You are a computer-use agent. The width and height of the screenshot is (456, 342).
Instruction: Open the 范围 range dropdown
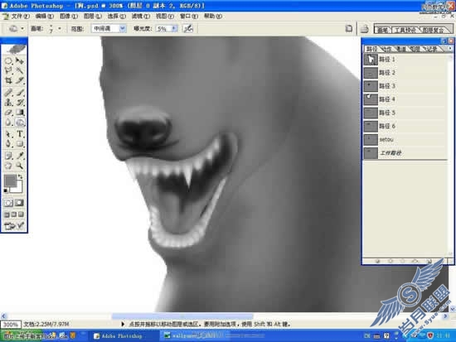point(109,28)
